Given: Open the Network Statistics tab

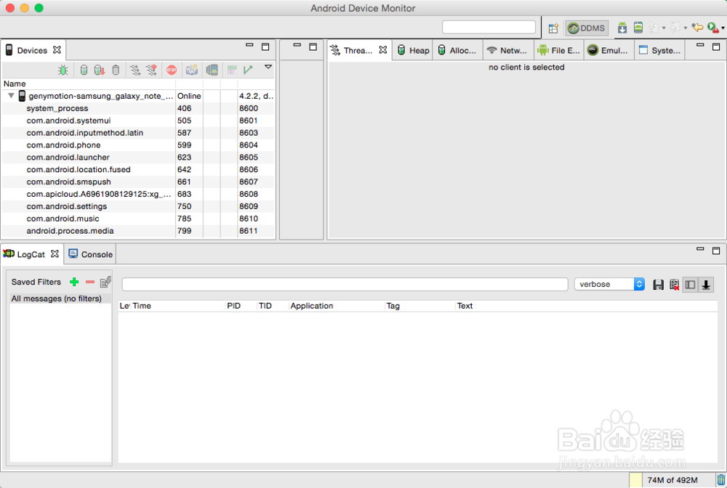Looking at the screenshot, I should pyautogui.click(x=508, y=50).
